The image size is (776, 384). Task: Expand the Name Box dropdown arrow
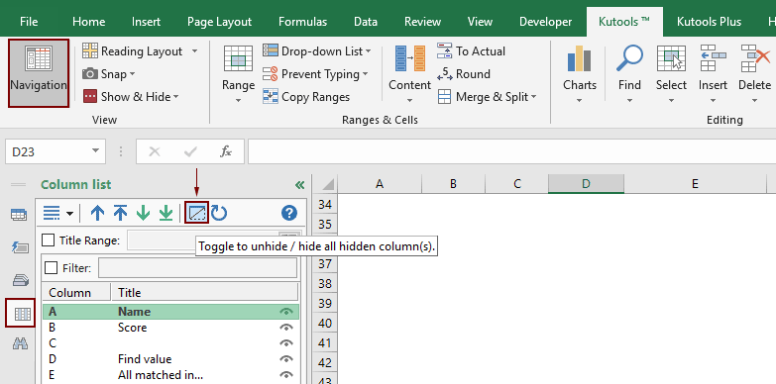click(95, 151)
